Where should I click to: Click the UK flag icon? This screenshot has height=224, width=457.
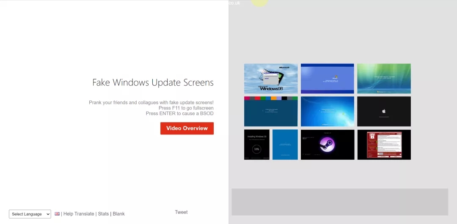57,214
